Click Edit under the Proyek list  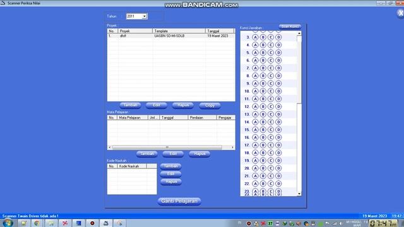157,105
